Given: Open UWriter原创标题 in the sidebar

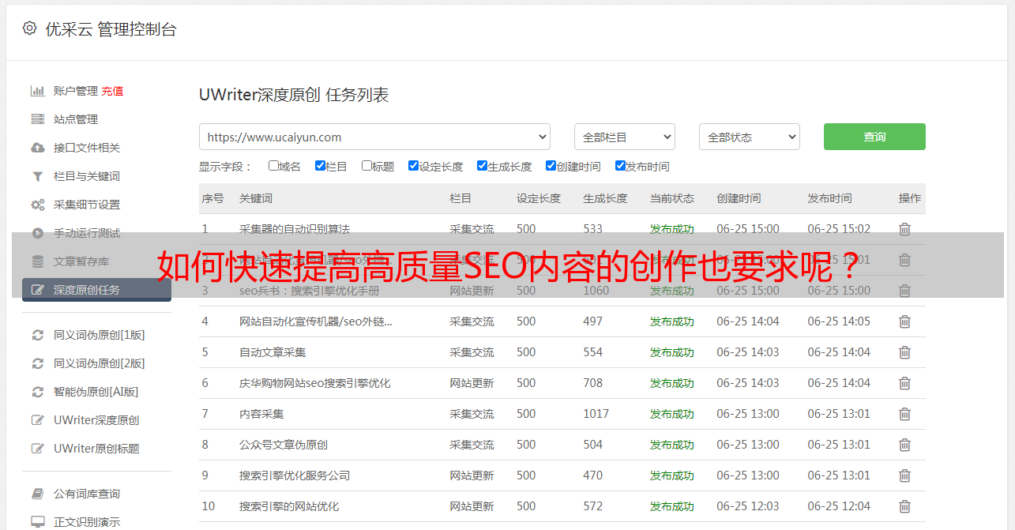Looking at the screenshot, I should (96, 449).
